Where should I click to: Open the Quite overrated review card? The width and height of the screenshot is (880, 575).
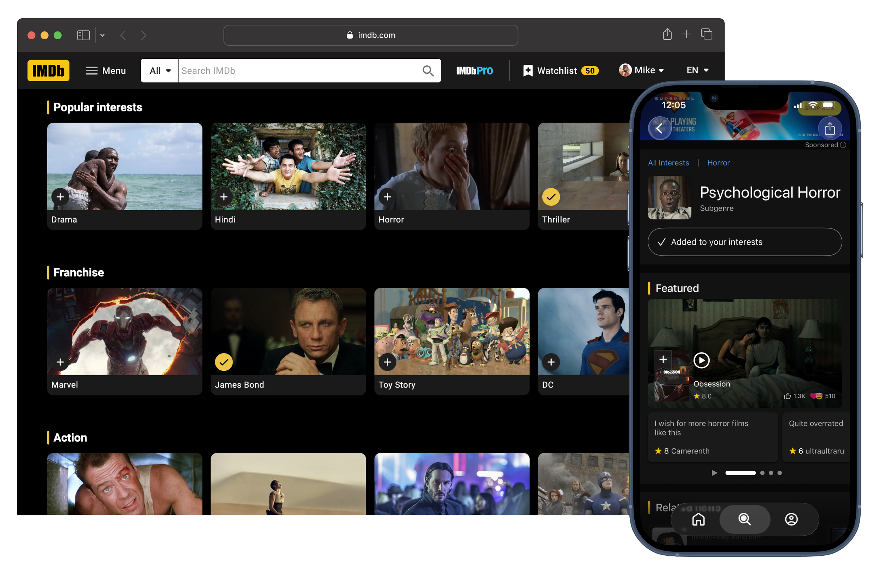[816, 437]
